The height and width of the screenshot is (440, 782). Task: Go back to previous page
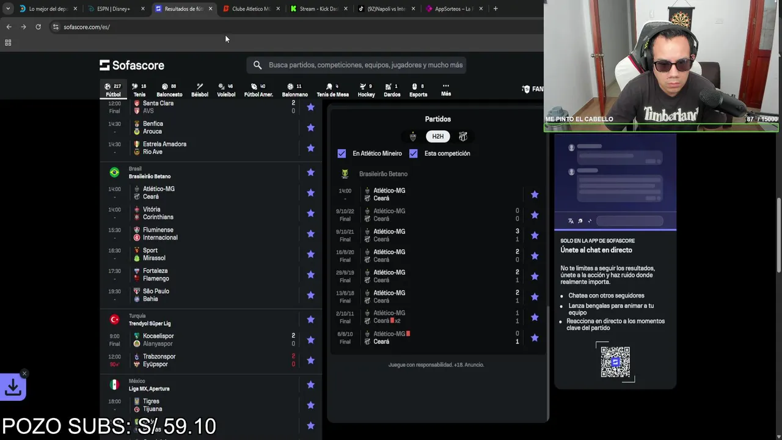click(x=9, y=27)
